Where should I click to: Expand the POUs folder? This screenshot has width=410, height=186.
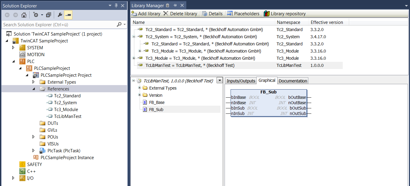(33, 137)
